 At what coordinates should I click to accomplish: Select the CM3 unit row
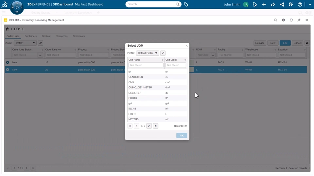coord(157,82)
